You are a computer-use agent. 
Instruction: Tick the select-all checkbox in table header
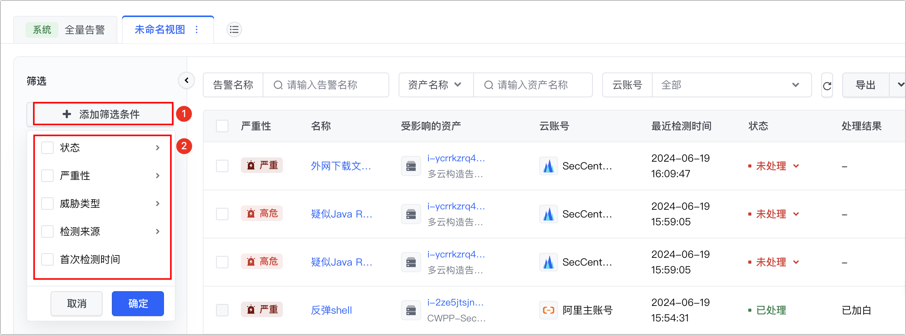tap(222, 126)
